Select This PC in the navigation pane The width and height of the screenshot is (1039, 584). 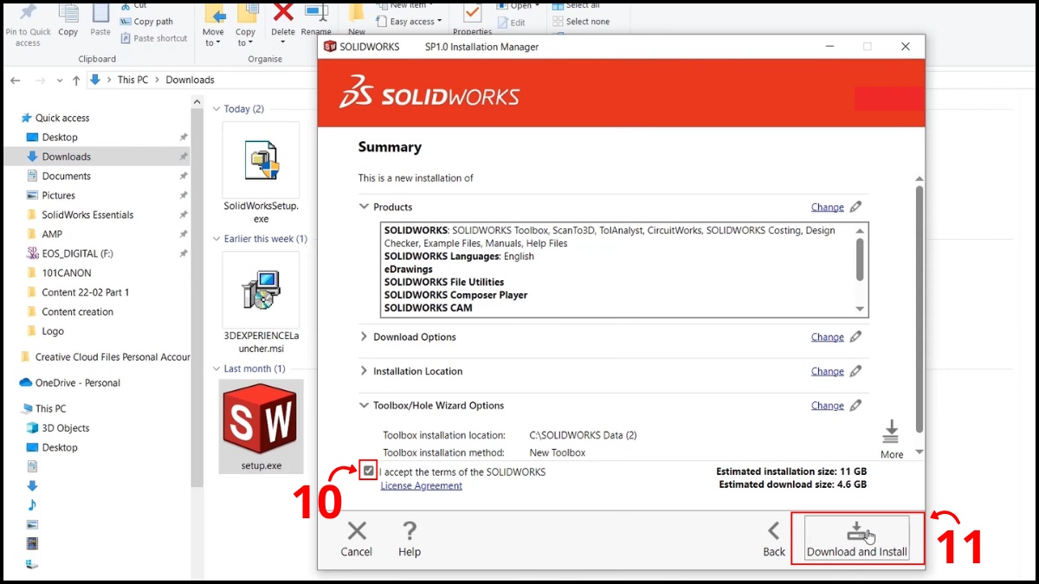pyautogui.click(x=50, y=408)
